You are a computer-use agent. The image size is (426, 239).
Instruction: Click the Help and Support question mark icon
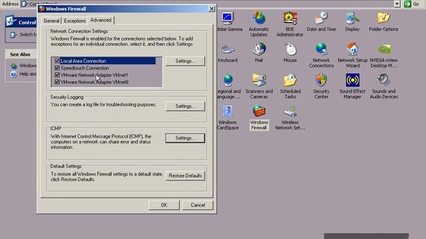(x=13, y=74)
